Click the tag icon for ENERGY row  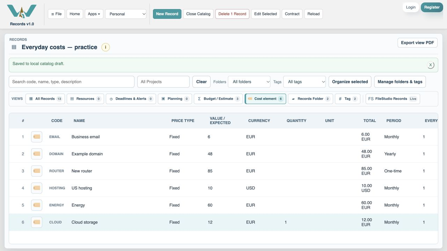(x=37, y=205)
